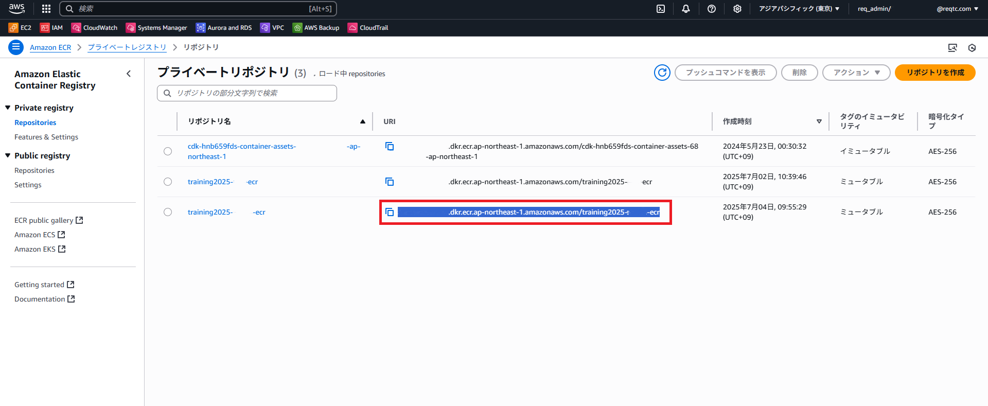Open CloudWatch shortcut in favorites bar

pyautogui.click(x=95, y=28)
